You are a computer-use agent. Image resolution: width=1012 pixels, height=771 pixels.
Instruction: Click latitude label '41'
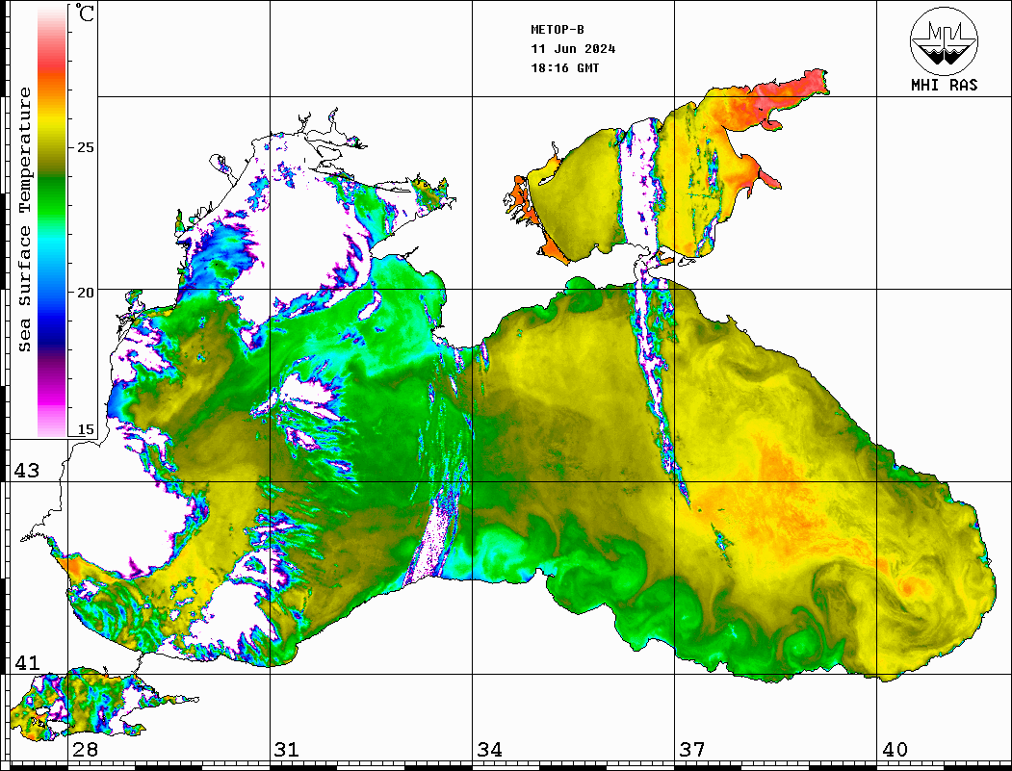point(27,662)
